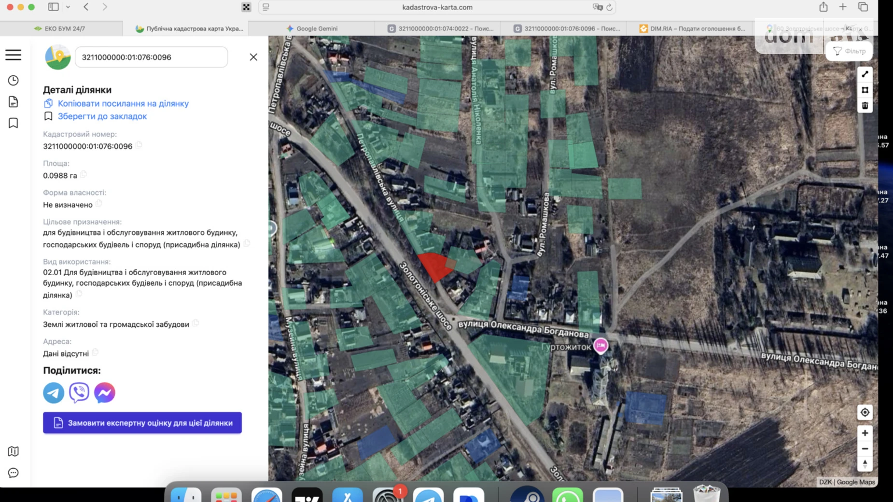
Task: Share parcel via Viber
Action: click(79, 392)
